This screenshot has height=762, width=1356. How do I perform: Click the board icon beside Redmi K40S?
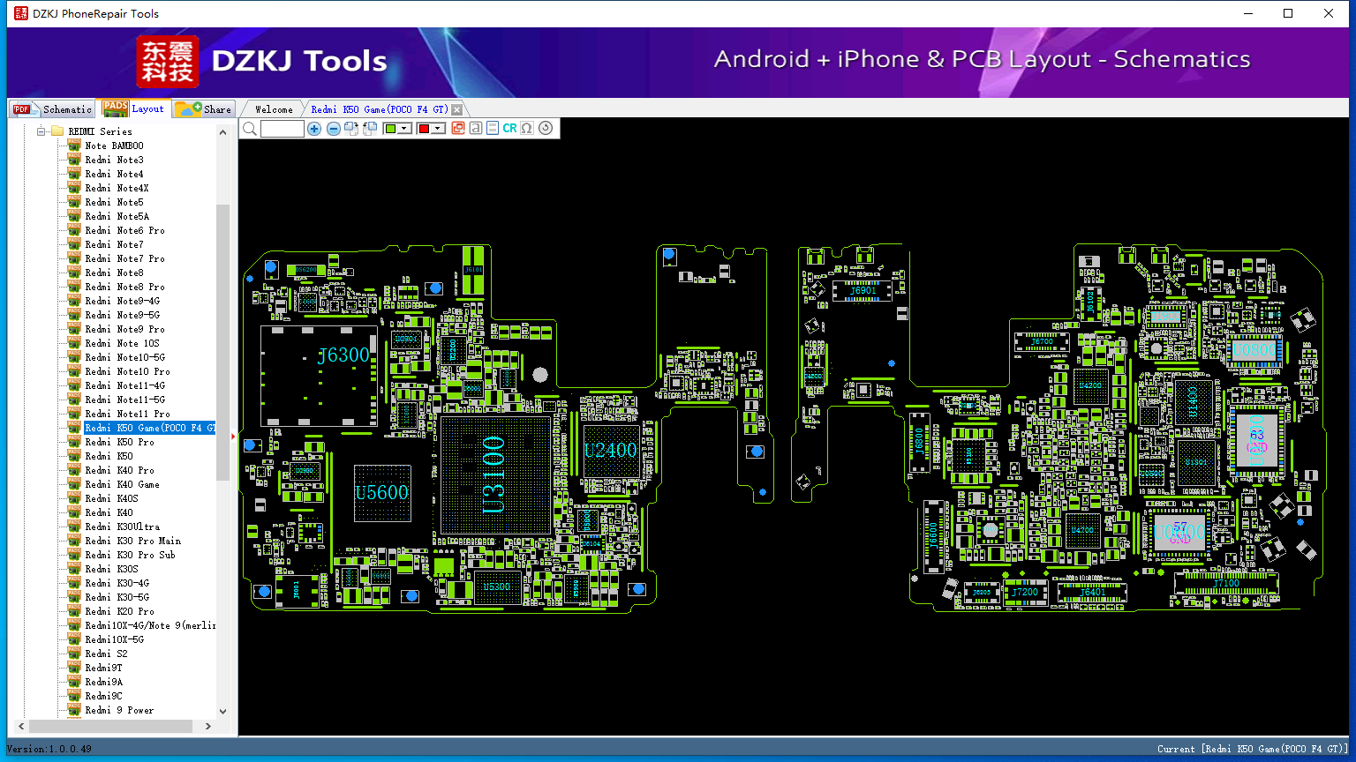[x=74, y=498]
